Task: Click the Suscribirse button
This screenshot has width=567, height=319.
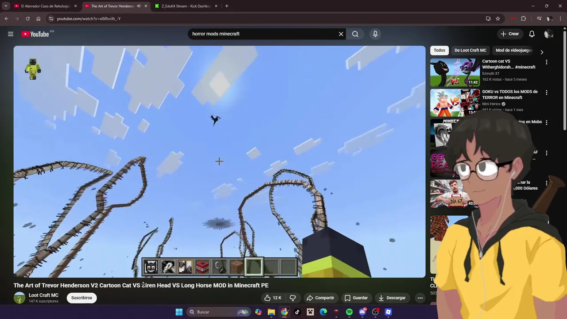Action: coord(82,298)
